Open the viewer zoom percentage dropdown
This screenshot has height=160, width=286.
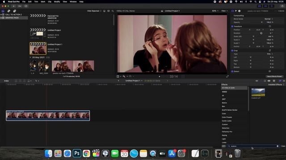(x=215, y=11)
